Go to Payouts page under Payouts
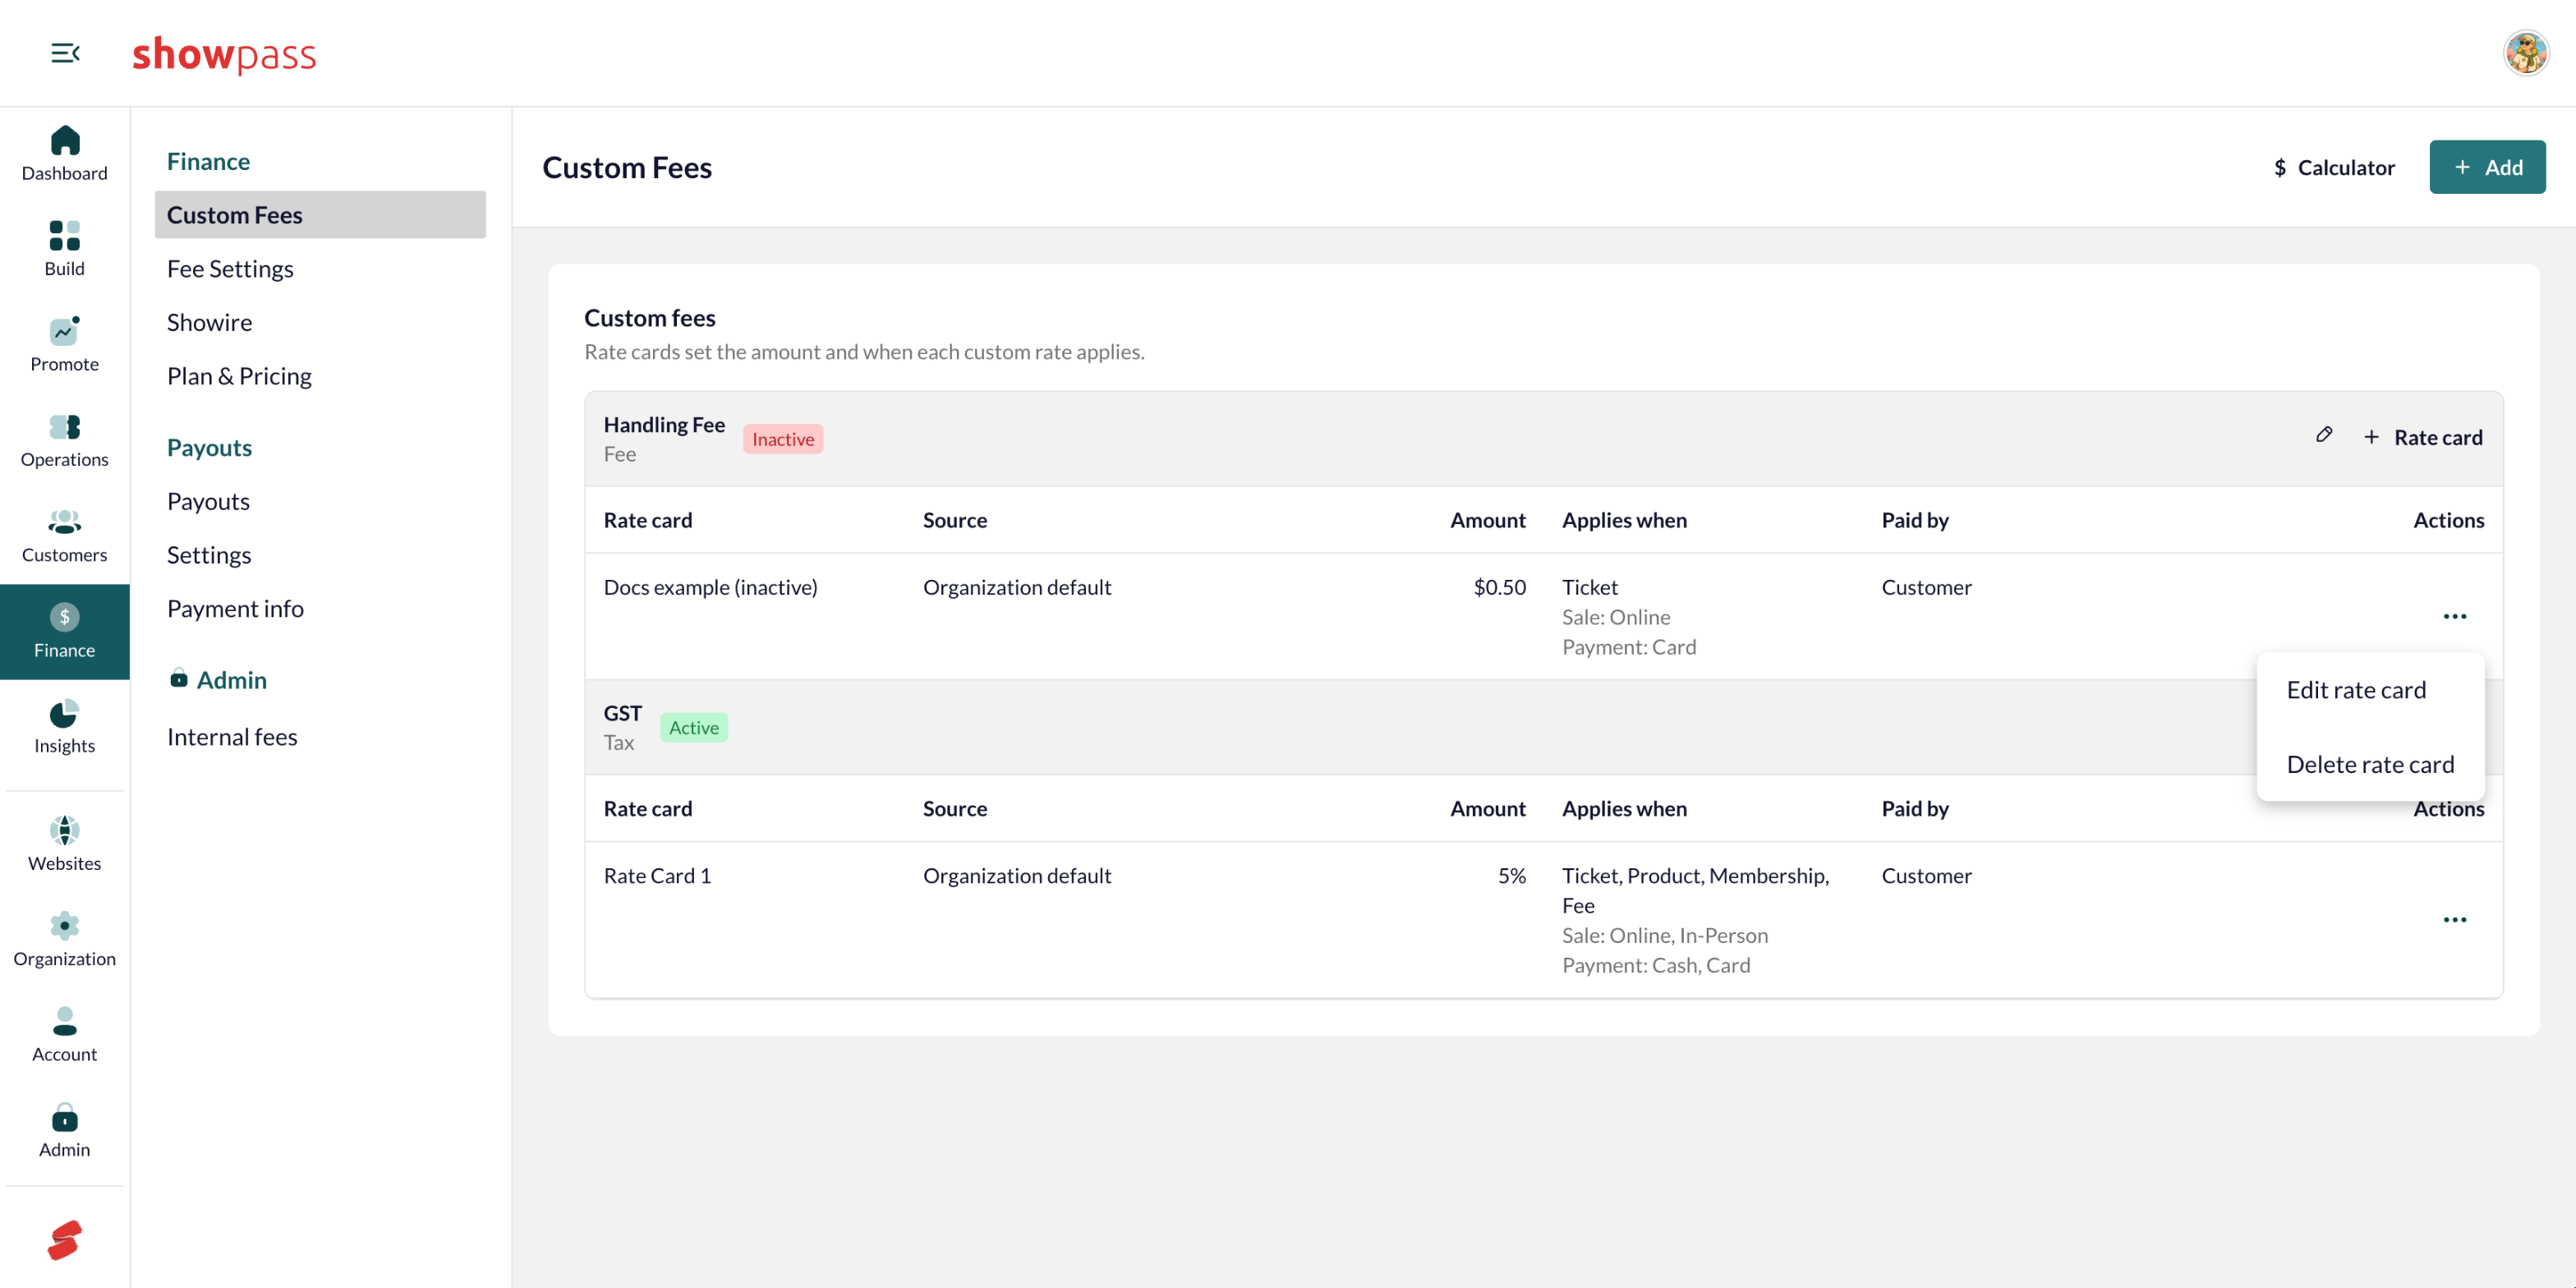The height and width of the screenshot is (1288, 2576). point(208,501)
